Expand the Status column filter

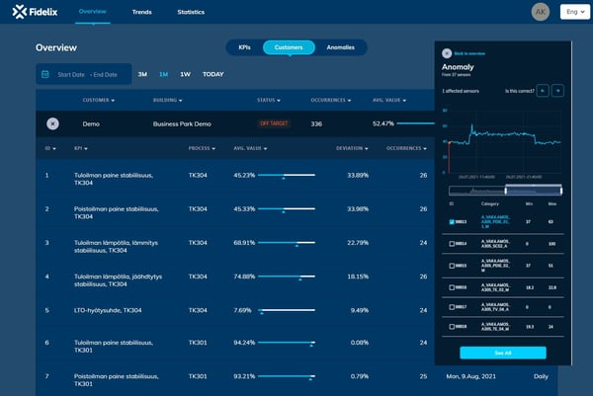point(280,100)
